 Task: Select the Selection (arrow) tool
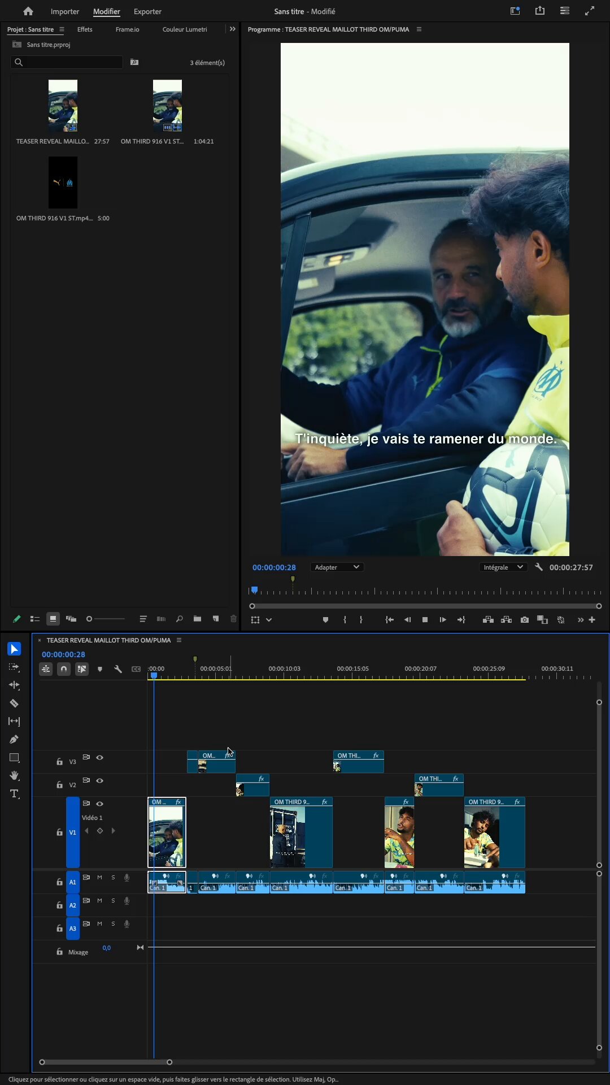[14, 649]
